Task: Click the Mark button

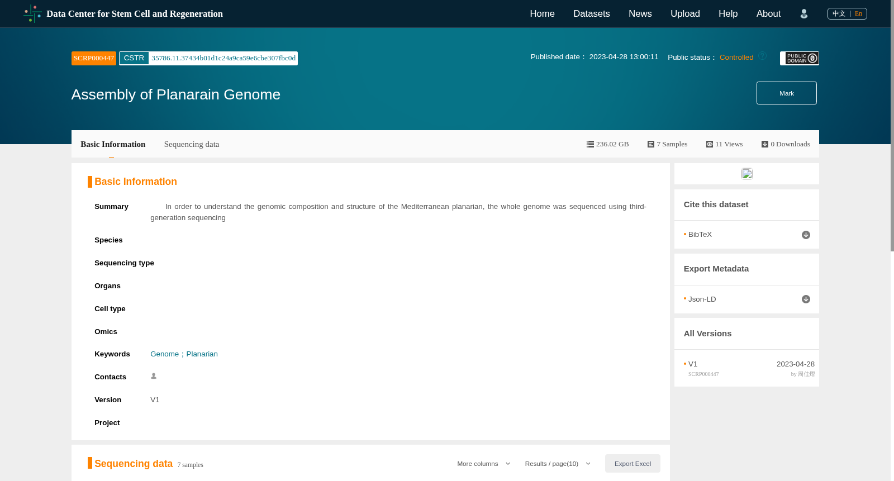Action: click(787, 93)
